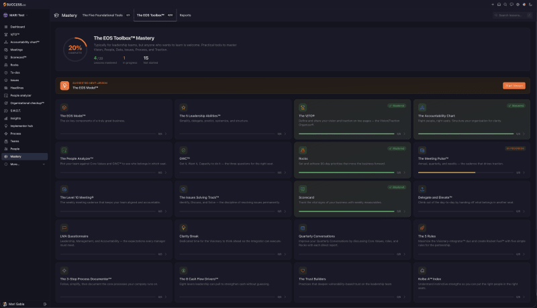
Task: Click chevron on The 5 Leadership Abilities card
Action: pos(285,134)
